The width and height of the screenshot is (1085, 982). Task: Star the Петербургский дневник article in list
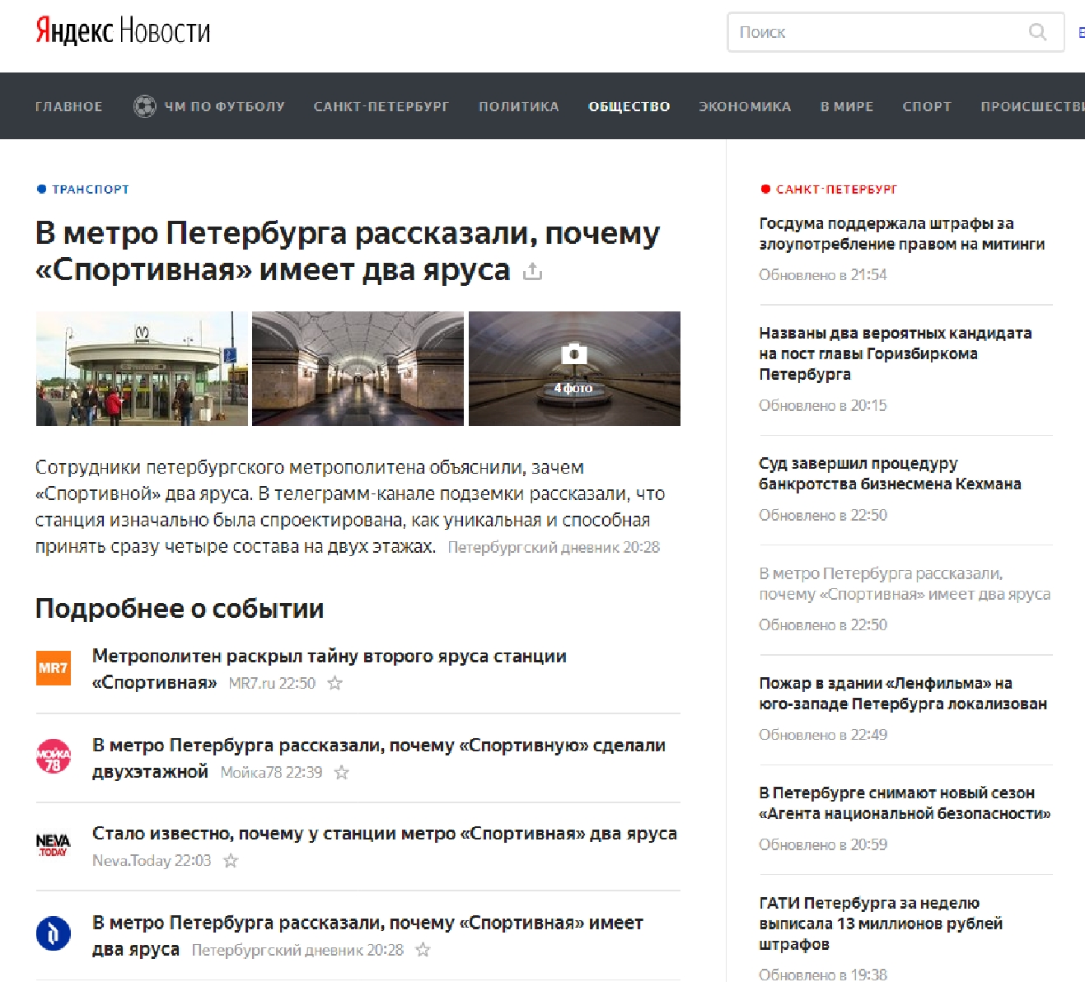coord(423,950)
